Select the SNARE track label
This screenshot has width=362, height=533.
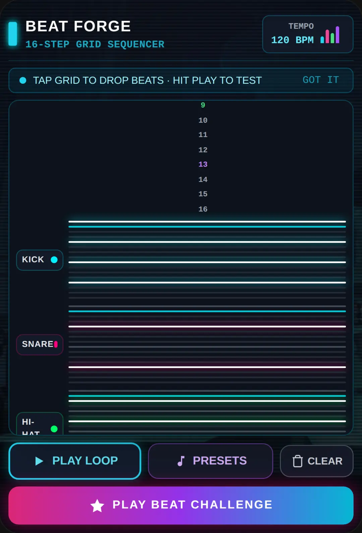click(40, 344)
